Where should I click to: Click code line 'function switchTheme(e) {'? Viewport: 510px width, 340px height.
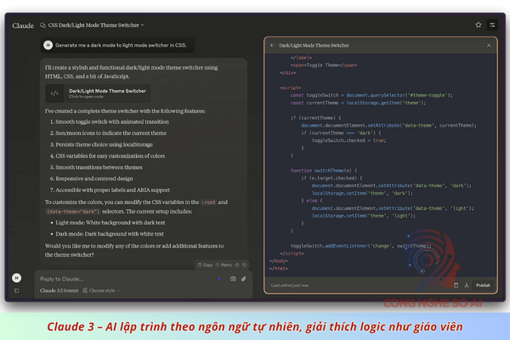tap(324, 171)
